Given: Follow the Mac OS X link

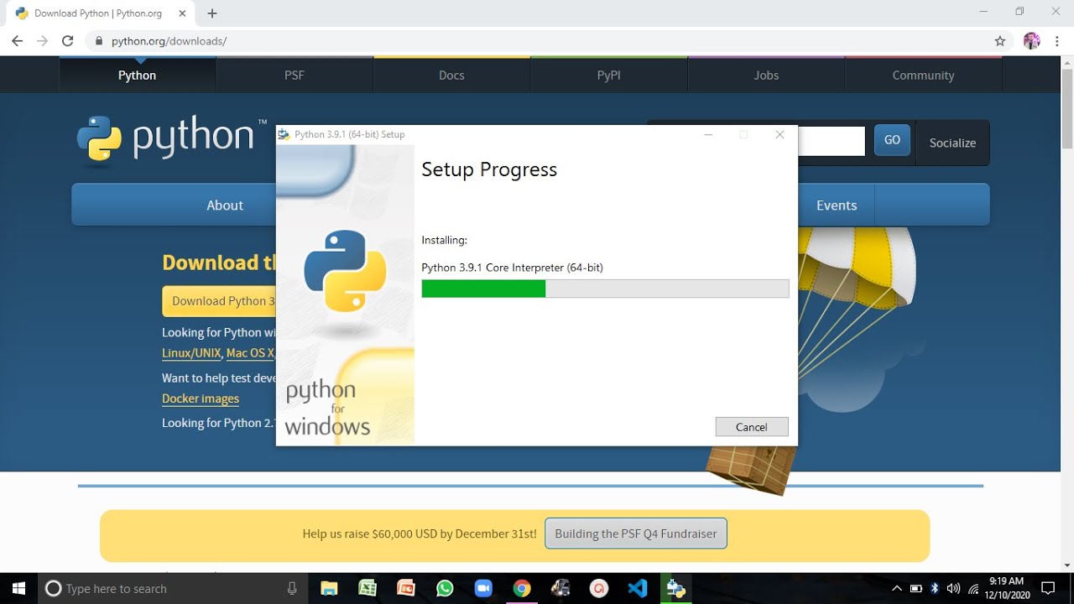Looking at the screenshot, I should click(x=250, y=353).
